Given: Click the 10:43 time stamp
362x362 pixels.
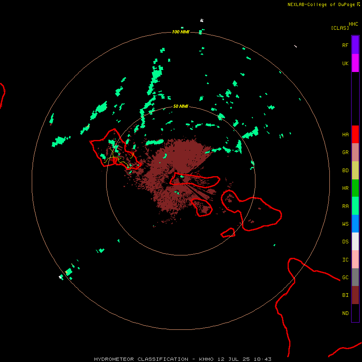Looking at the screenshot, I should point(263,359).
